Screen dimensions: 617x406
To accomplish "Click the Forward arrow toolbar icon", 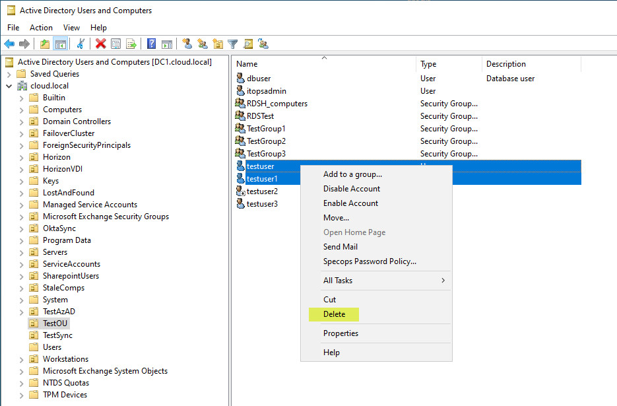I will (x=24, y=44).
